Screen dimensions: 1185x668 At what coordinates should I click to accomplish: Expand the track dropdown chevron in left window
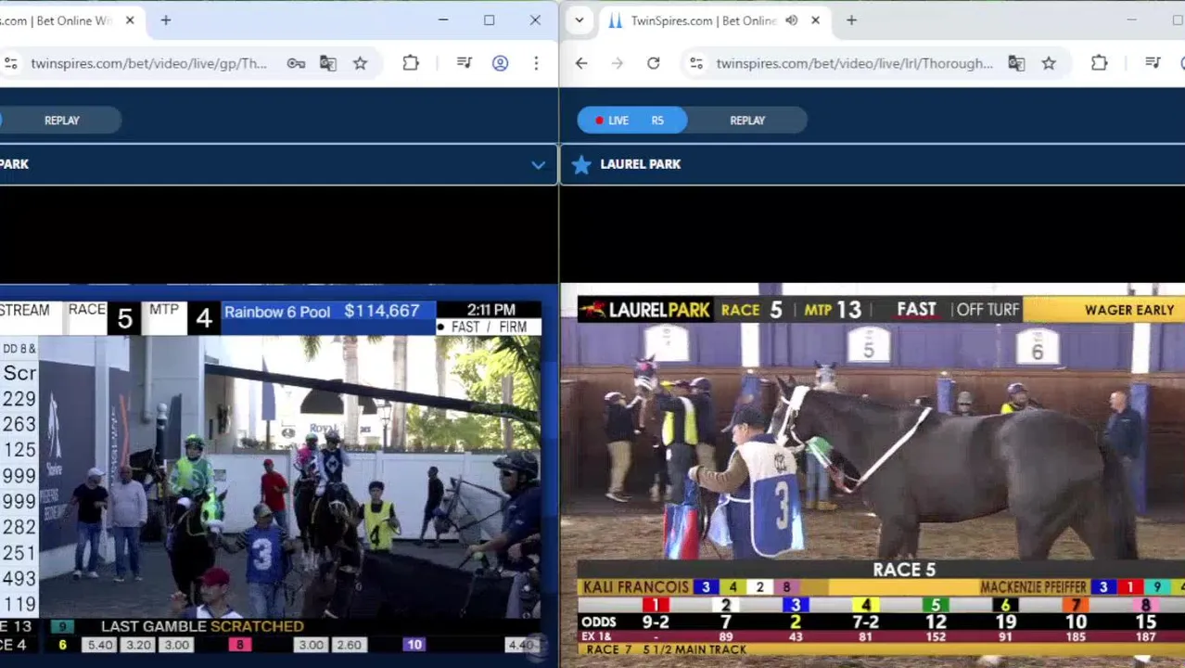pos(538,165)
